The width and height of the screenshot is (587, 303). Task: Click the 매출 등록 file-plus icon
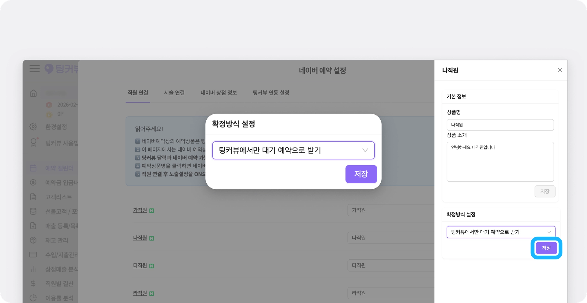coord(33,226)
